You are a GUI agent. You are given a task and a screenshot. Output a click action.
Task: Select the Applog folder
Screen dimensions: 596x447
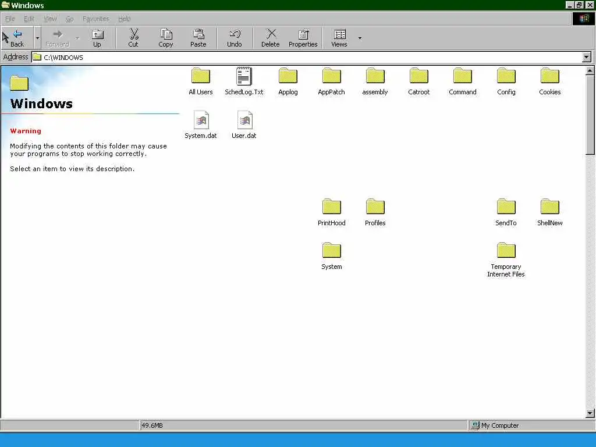[x=288, y=81]
